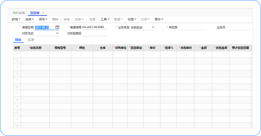Open the calendar picker for 单据日期

57,27
